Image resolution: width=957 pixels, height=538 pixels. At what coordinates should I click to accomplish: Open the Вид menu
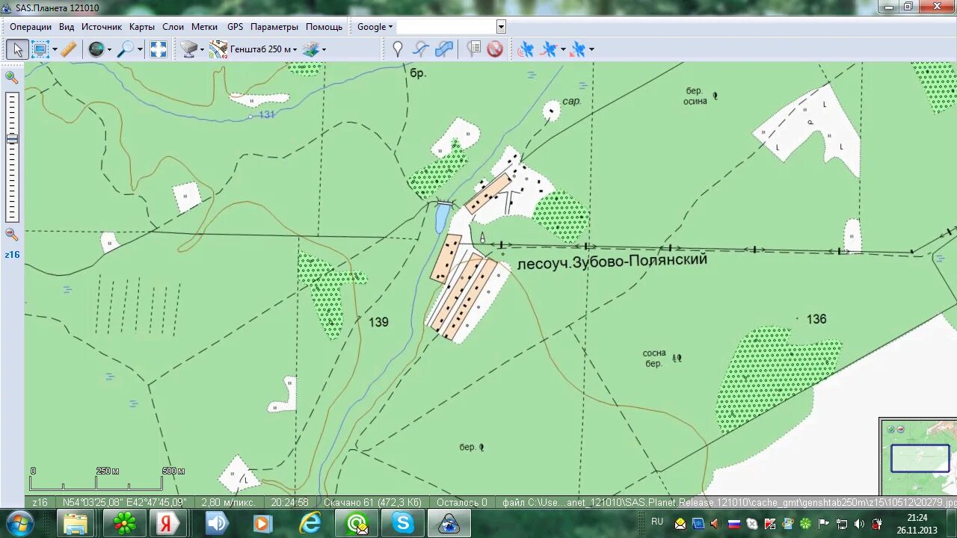67,27
